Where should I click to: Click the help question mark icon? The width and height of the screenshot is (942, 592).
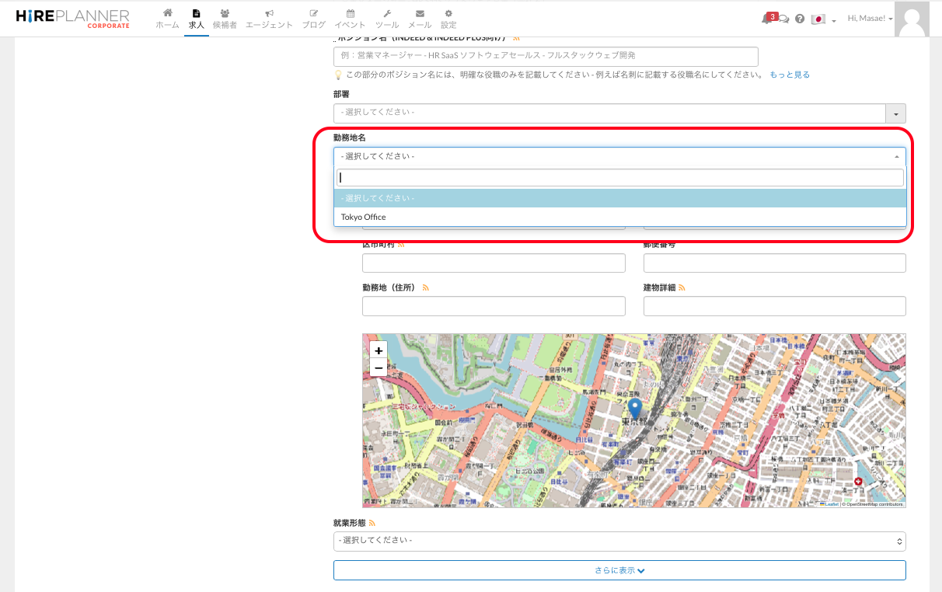tap(800, 19)
